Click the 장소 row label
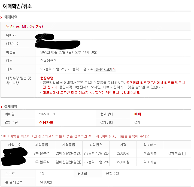 [x=9, y=61]
